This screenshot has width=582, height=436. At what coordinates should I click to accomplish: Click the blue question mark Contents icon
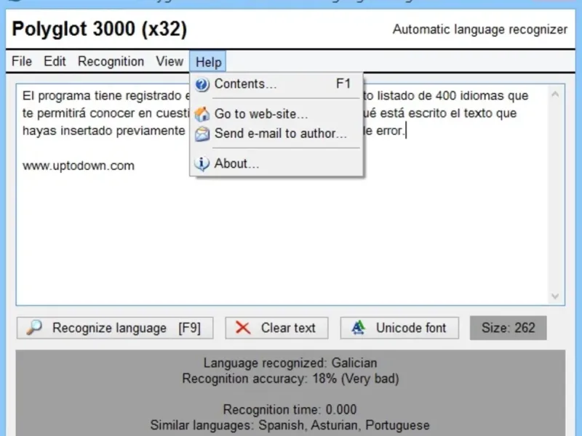pos(202,84)
